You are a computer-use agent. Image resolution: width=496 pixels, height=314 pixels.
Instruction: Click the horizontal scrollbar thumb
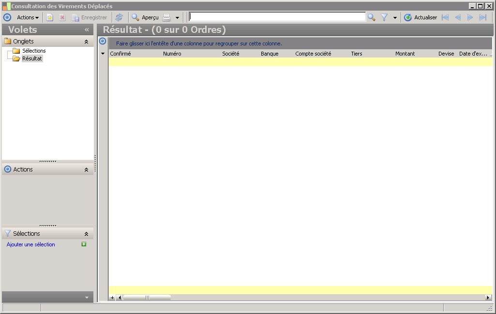(x=147, y=298)
